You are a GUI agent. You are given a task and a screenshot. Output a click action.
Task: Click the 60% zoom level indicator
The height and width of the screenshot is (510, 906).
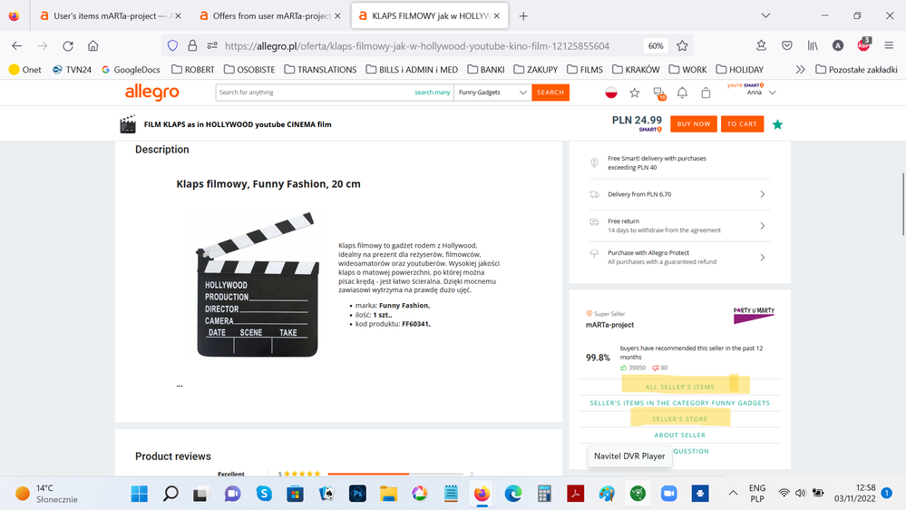(656, 45)
